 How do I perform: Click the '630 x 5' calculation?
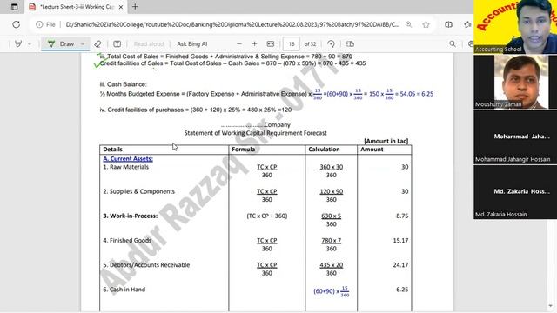331,216
